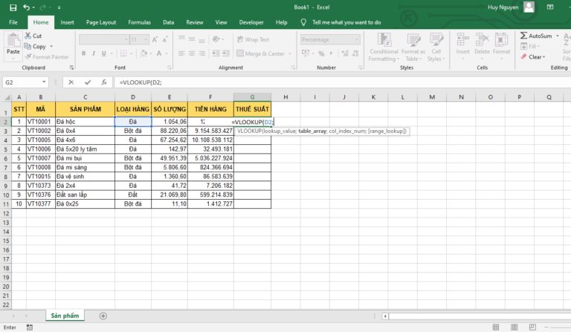
Task: Confirm the formula with the Enter checkmark
Action: tap(88, 82)
